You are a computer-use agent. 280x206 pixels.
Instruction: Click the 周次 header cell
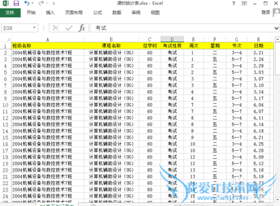tap(194, 46)
